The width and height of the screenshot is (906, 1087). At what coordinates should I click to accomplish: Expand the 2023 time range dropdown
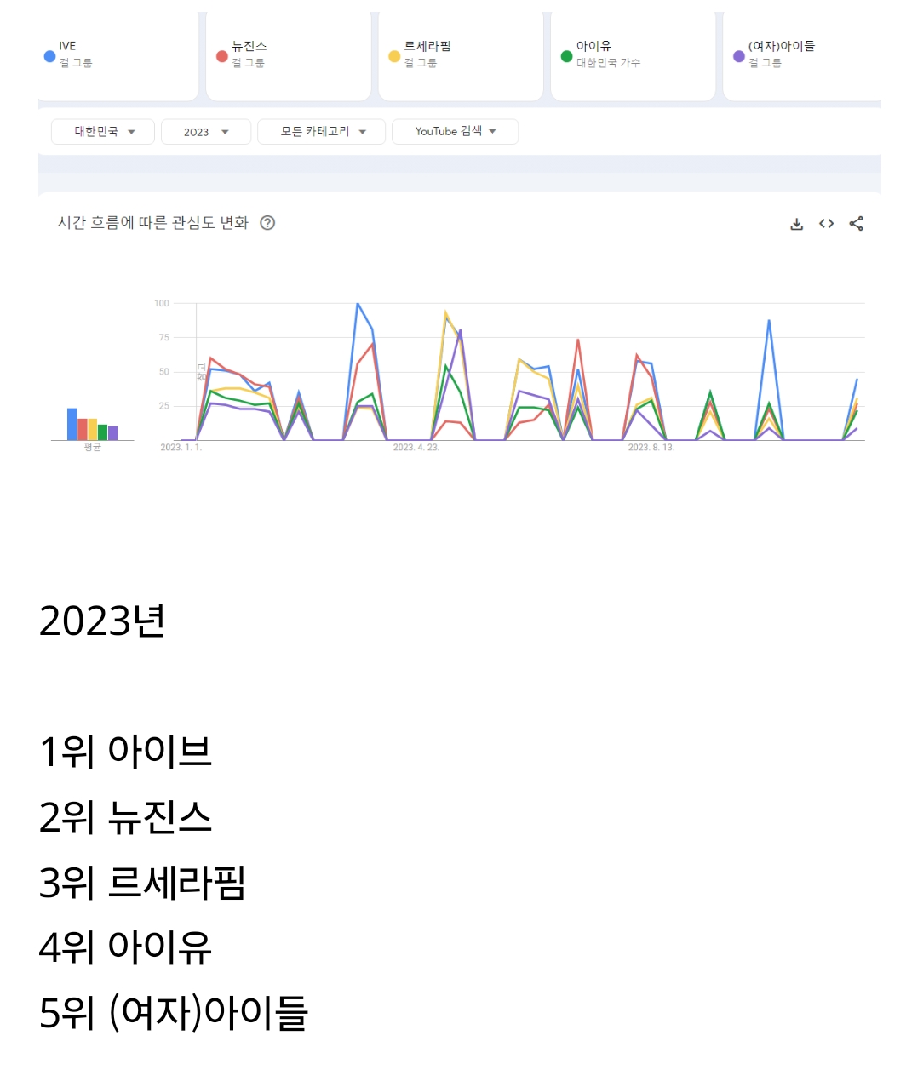click(206, 132)
